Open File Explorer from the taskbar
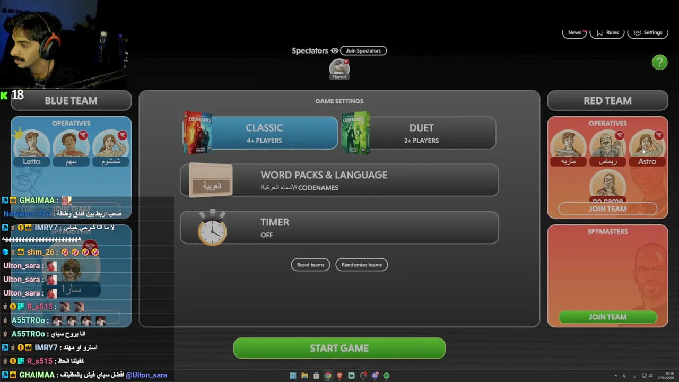The width and height of the screenshot is (679, 382). pyautogui.click(x=304, y=376)
